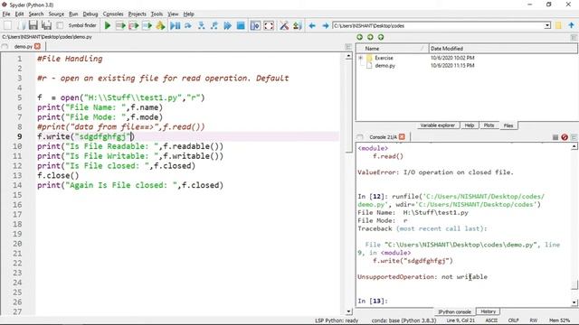
Task: Expand the Exercise folder tree node
Action: tap(360, 58)
